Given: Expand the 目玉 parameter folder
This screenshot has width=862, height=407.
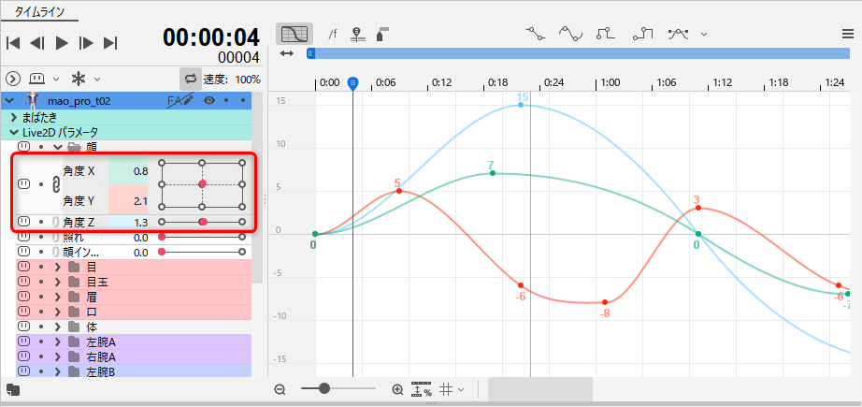Looking at the screenshot, I should (58, 282).
